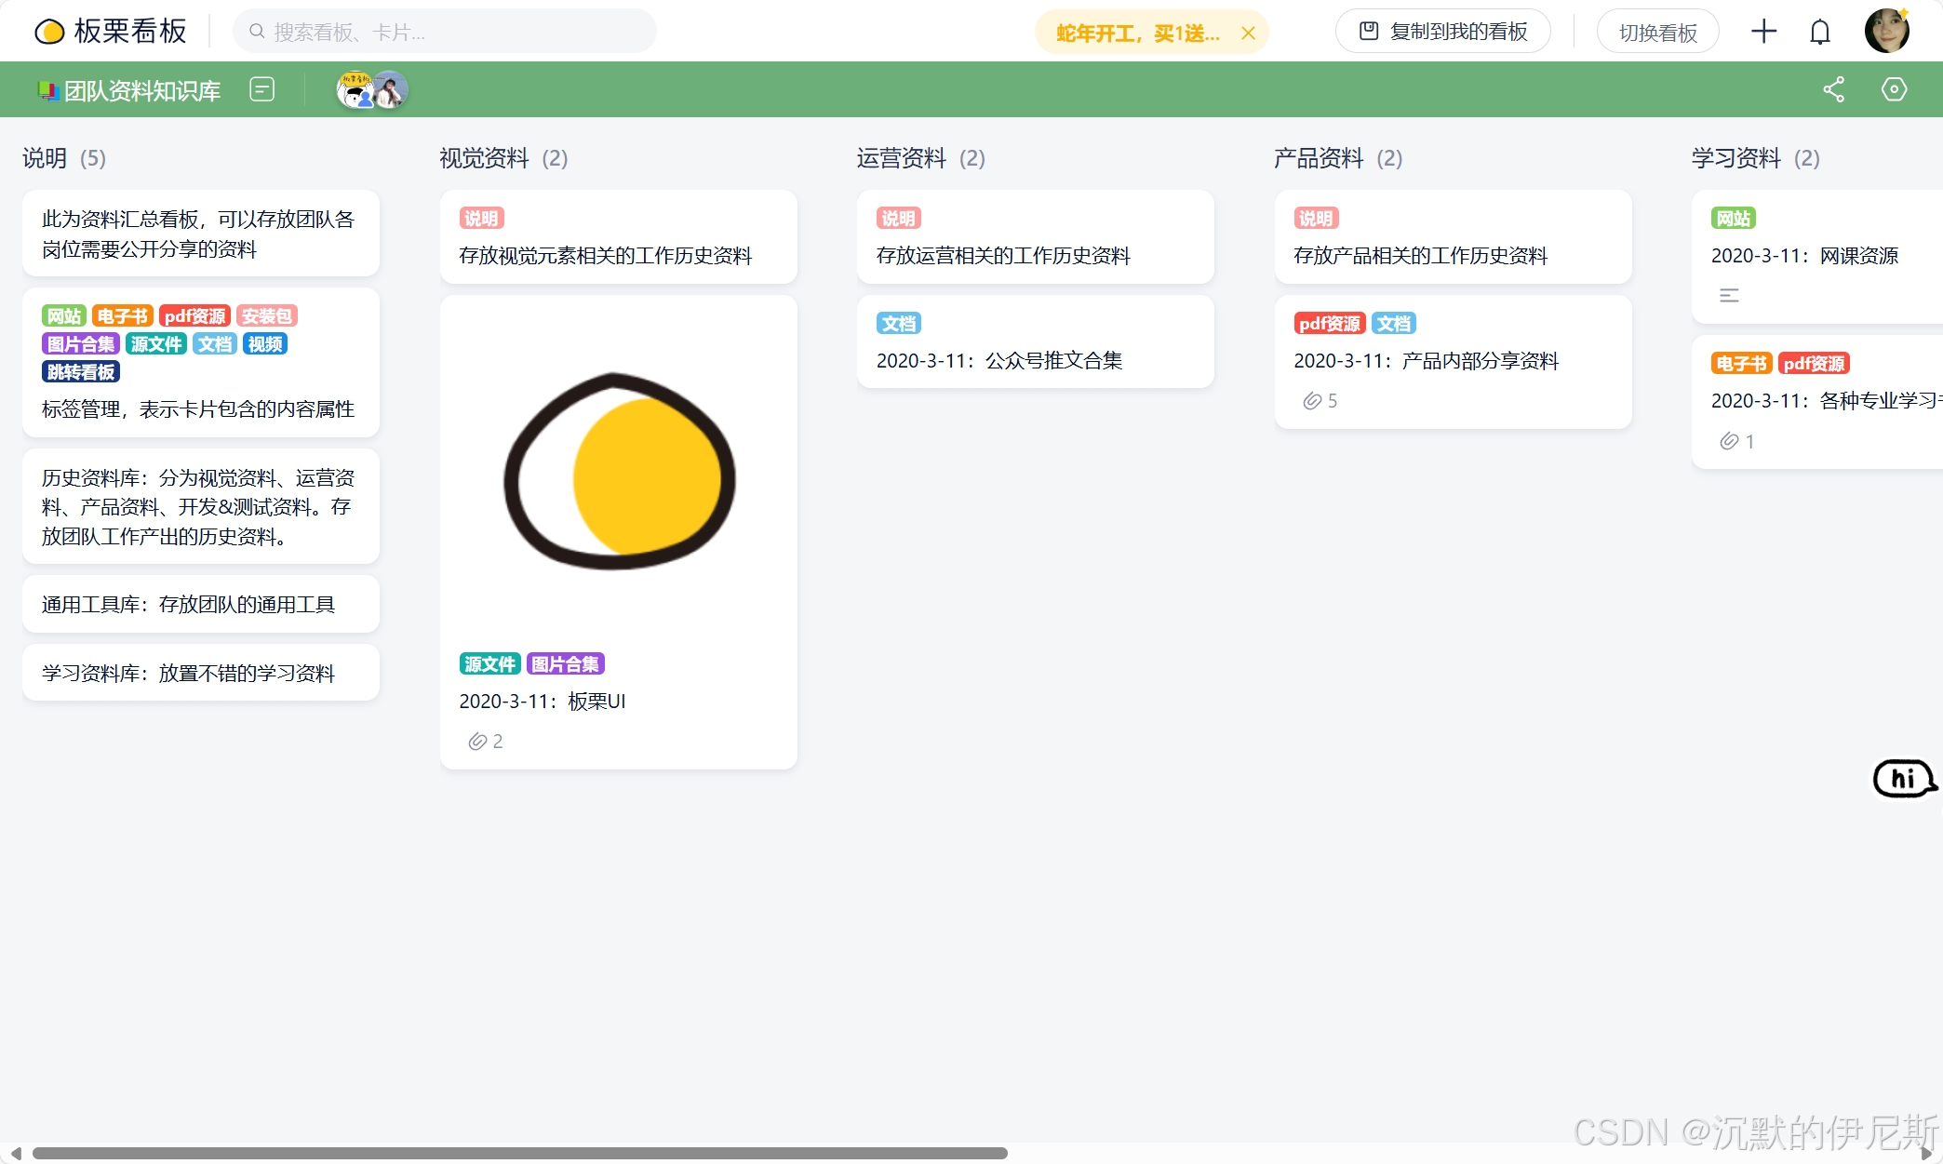Click attachment icon on 板栗UI card
Screen dimensions: 1943x1164
click(477, 742)
